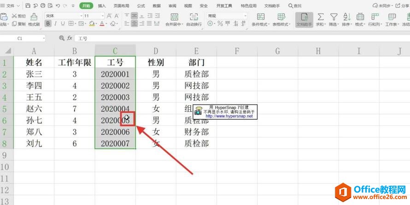
Task: Click the Print icon in quick access toolbar
Action: tap(43, 6)
